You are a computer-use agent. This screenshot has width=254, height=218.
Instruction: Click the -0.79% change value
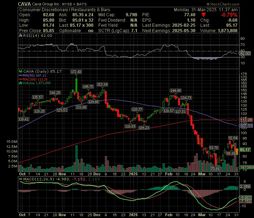229,15
